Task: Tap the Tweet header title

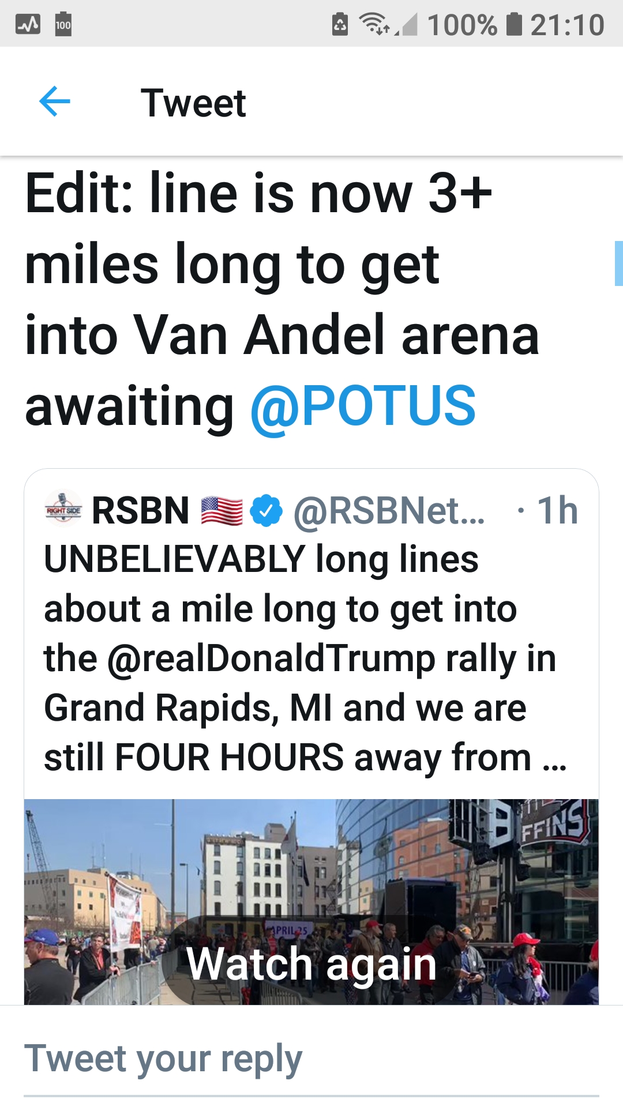Action: click(193, 103)
